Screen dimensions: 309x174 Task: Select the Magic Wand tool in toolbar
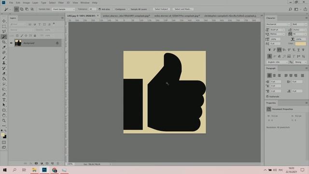(x=4, y=37)
